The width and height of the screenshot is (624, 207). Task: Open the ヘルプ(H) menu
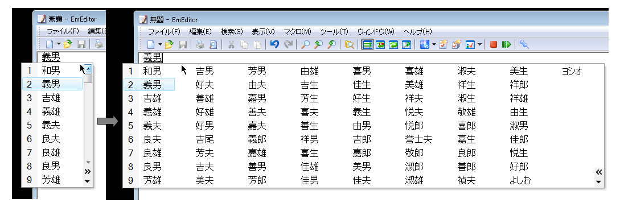coord(417,31)
